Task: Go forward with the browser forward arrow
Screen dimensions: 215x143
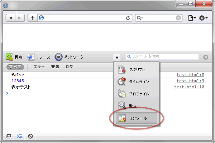Action: coord(20,18)
